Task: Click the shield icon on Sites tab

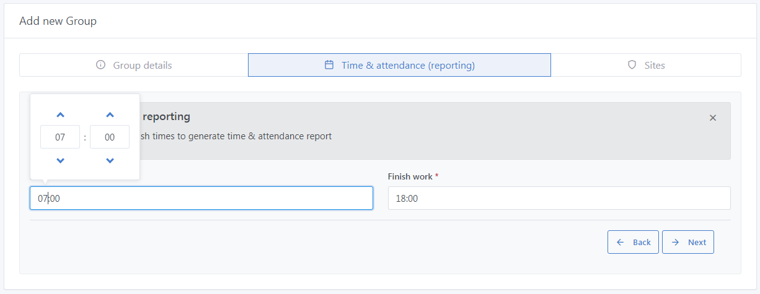Action: [x=632, y=65]
